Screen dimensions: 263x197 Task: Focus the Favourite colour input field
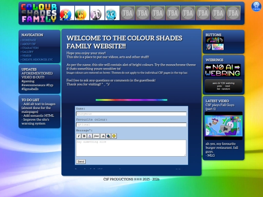[x=131, y=125]
